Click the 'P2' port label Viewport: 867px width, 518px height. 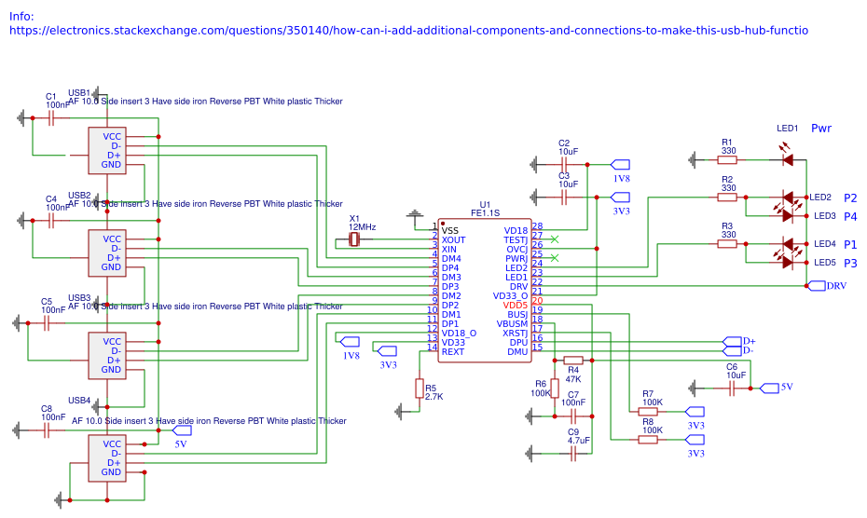coord(850,198)
